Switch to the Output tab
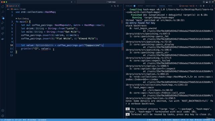 tap(140, 6)
